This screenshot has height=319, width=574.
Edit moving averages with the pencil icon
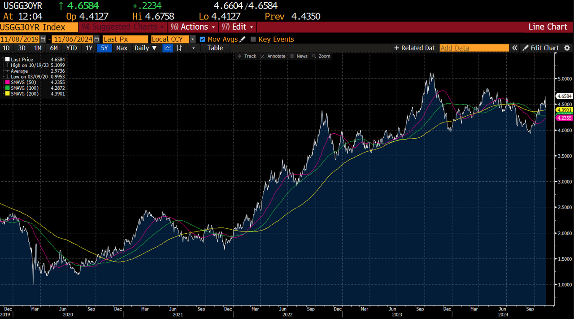click(x=243, y=39)
